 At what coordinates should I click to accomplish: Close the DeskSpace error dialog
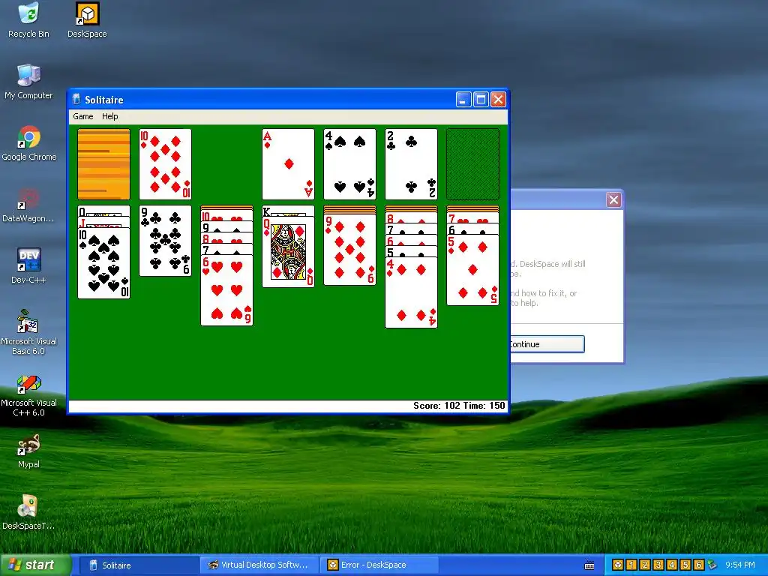coord(613,199)
